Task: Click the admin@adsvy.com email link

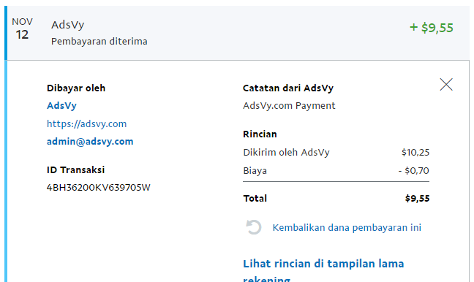Action: 90,141
